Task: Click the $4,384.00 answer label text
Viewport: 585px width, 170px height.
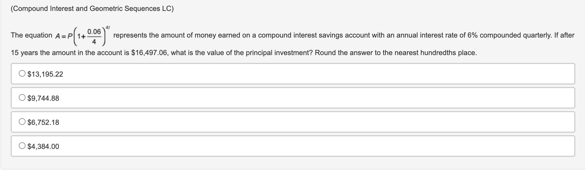Action: coord(43,146)
